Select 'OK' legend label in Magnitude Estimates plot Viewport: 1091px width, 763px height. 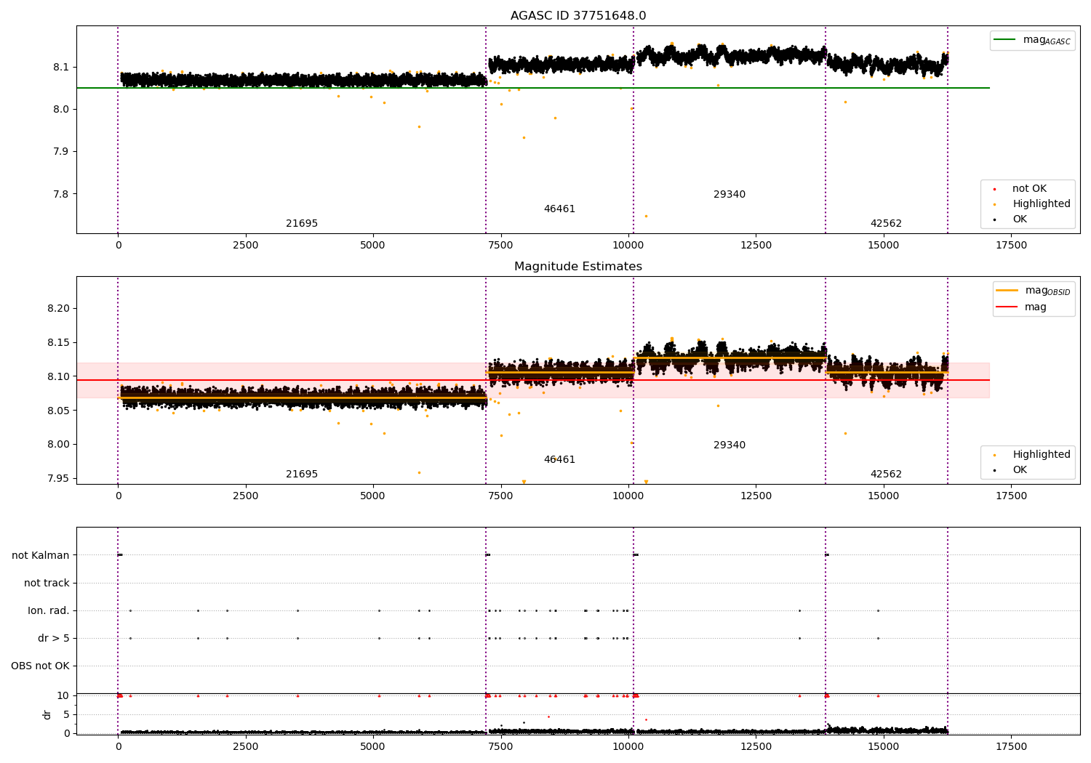click(1020, 470)
